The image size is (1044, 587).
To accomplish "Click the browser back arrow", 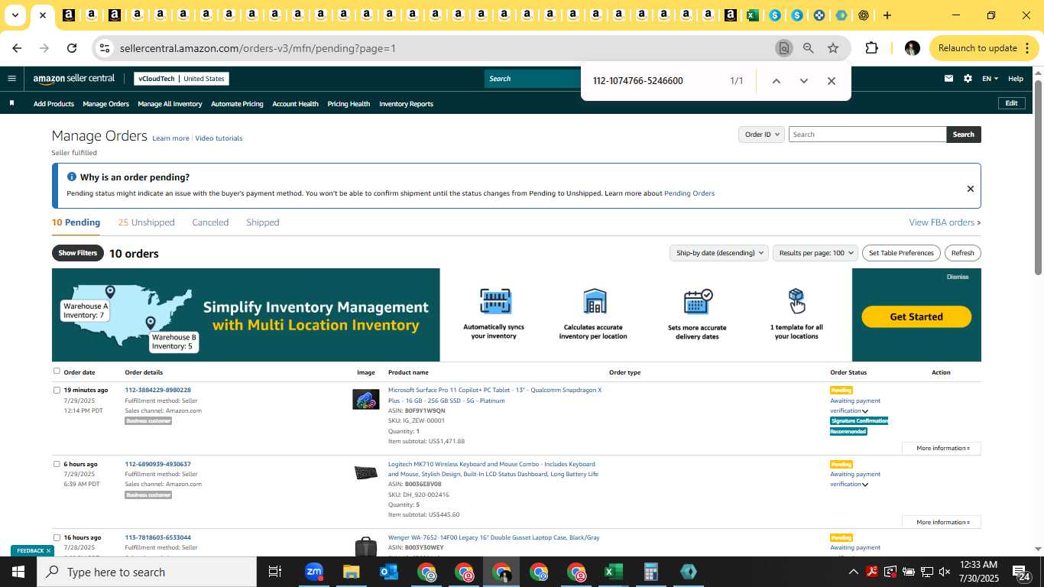I will 17,48.
